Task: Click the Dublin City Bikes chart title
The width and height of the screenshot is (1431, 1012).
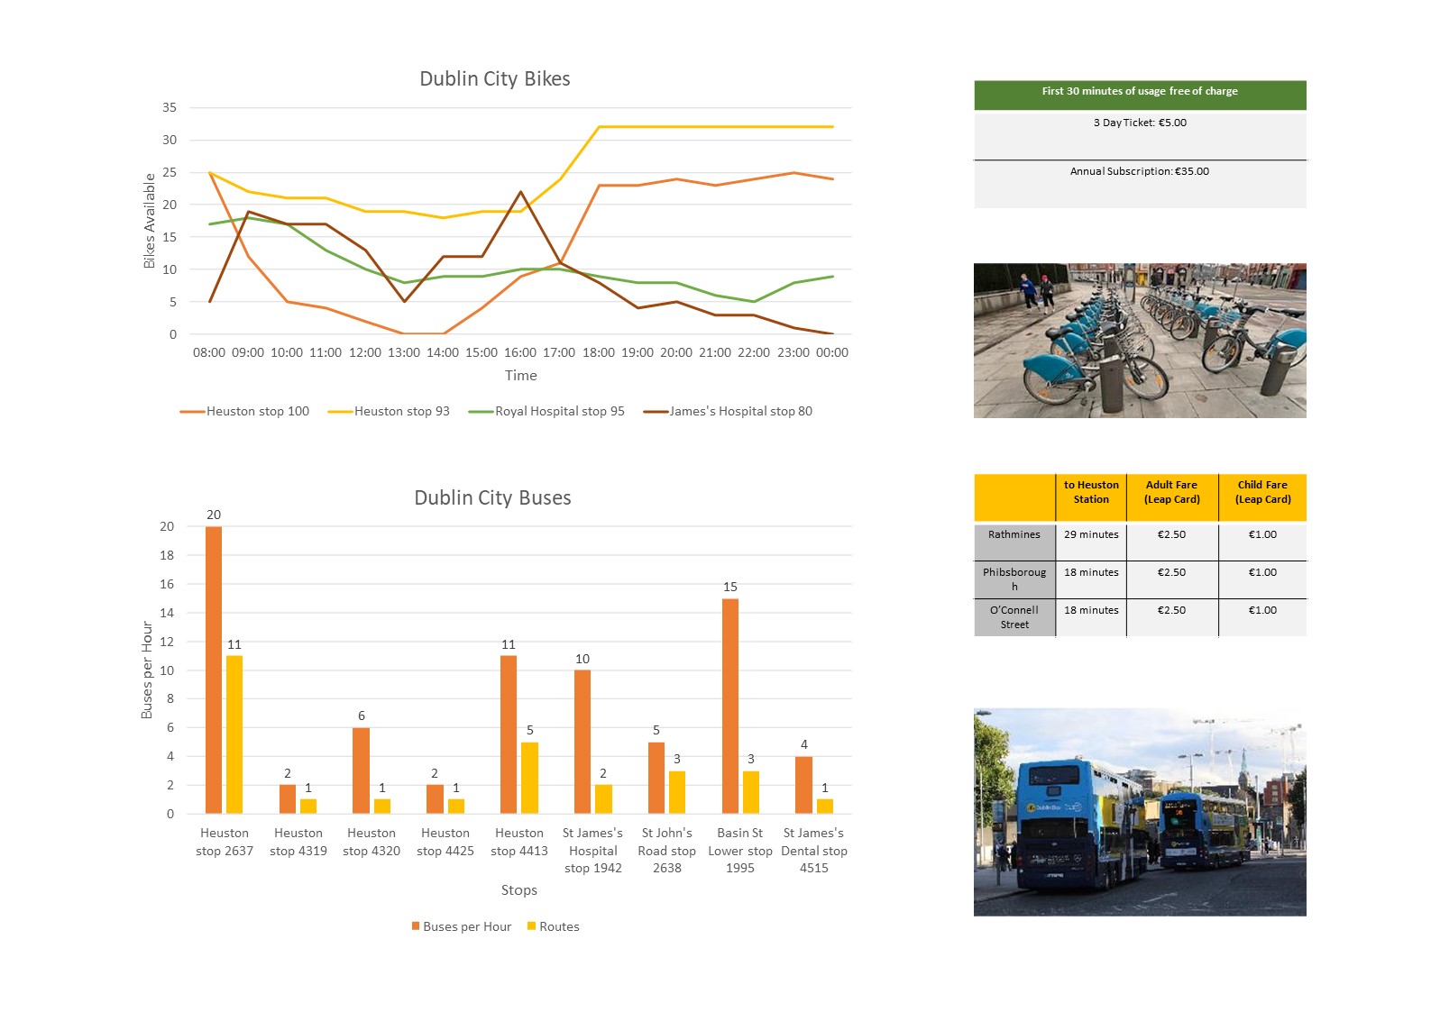Action: [494, 79]
